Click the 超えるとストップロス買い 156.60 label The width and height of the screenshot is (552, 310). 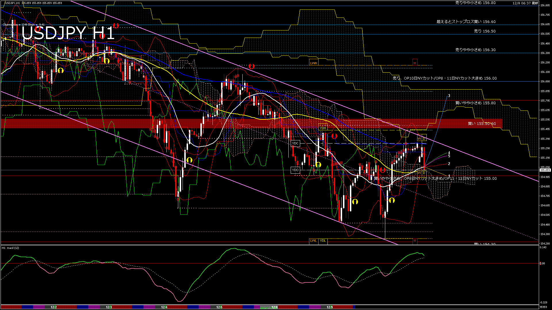[x=466, y=22]
